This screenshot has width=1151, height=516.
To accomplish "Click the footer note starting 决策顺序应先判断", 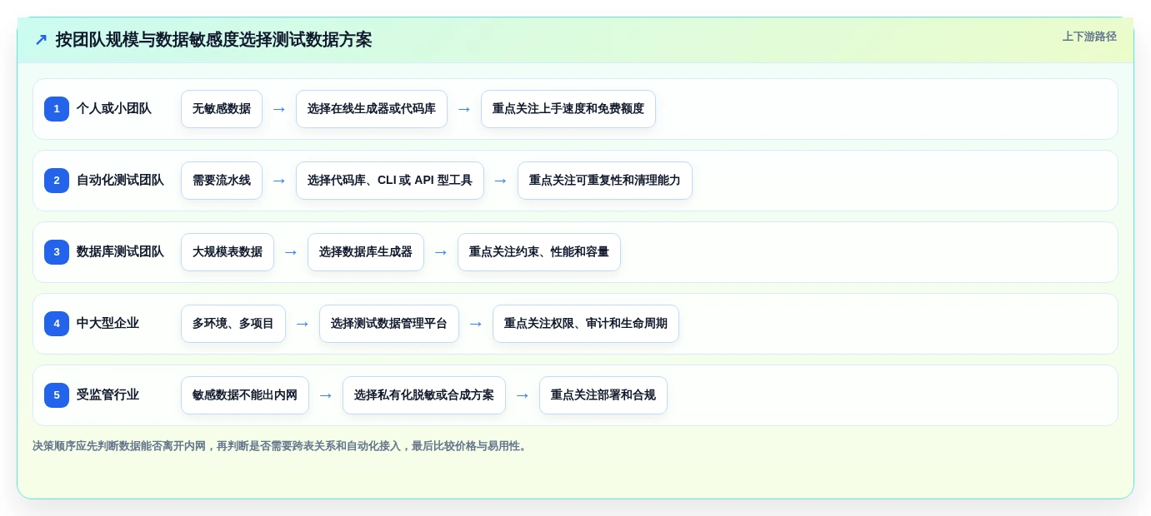I will coord(281,446).
